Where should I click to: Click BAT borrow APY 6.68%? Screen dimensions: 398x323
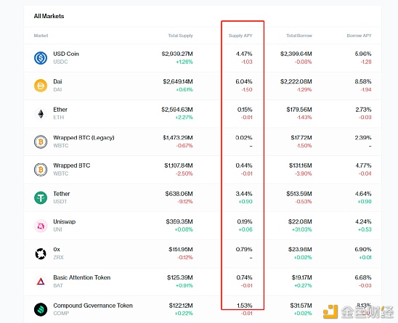coord(363,277)
